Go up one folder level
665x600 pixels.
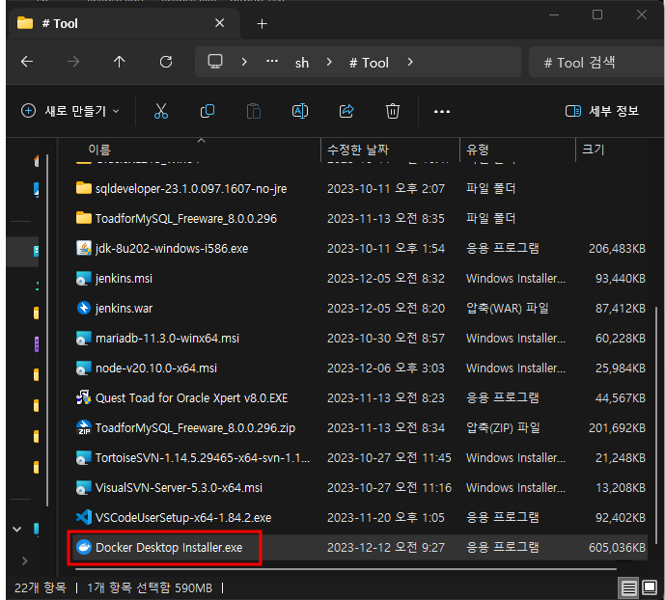pos(119,62)
